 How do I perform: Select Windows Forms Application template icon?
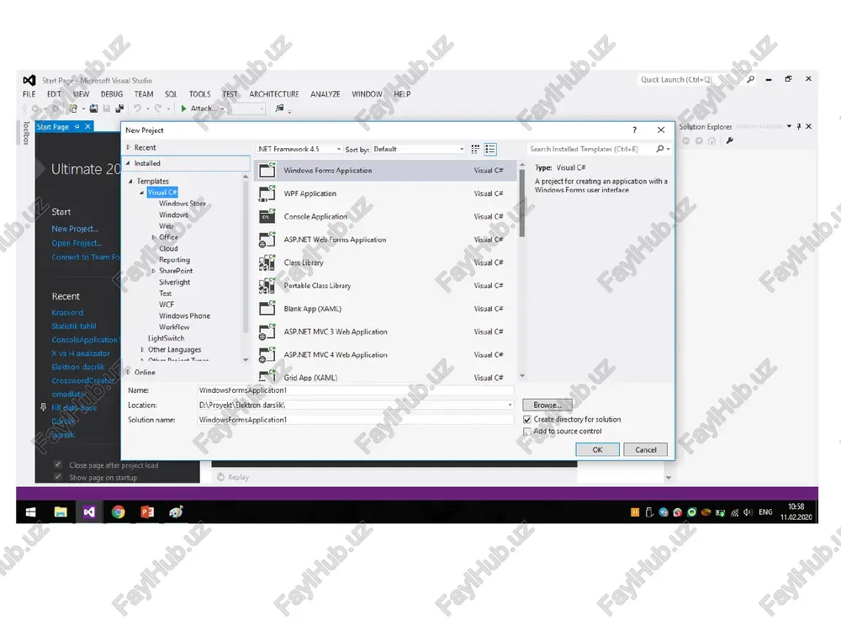click(267, 171)
